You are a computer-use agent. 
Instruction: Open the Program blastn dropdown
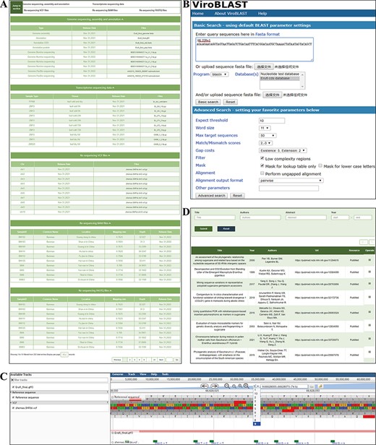(x=220, y=74)
